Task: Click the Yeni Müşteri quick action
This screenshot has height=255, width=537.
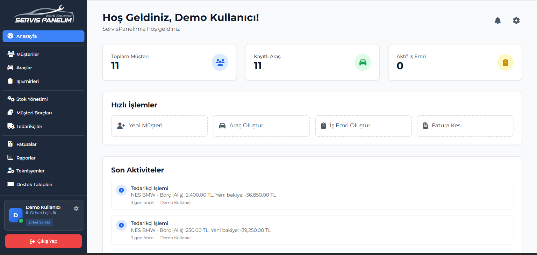Action: tap(159, 126)
